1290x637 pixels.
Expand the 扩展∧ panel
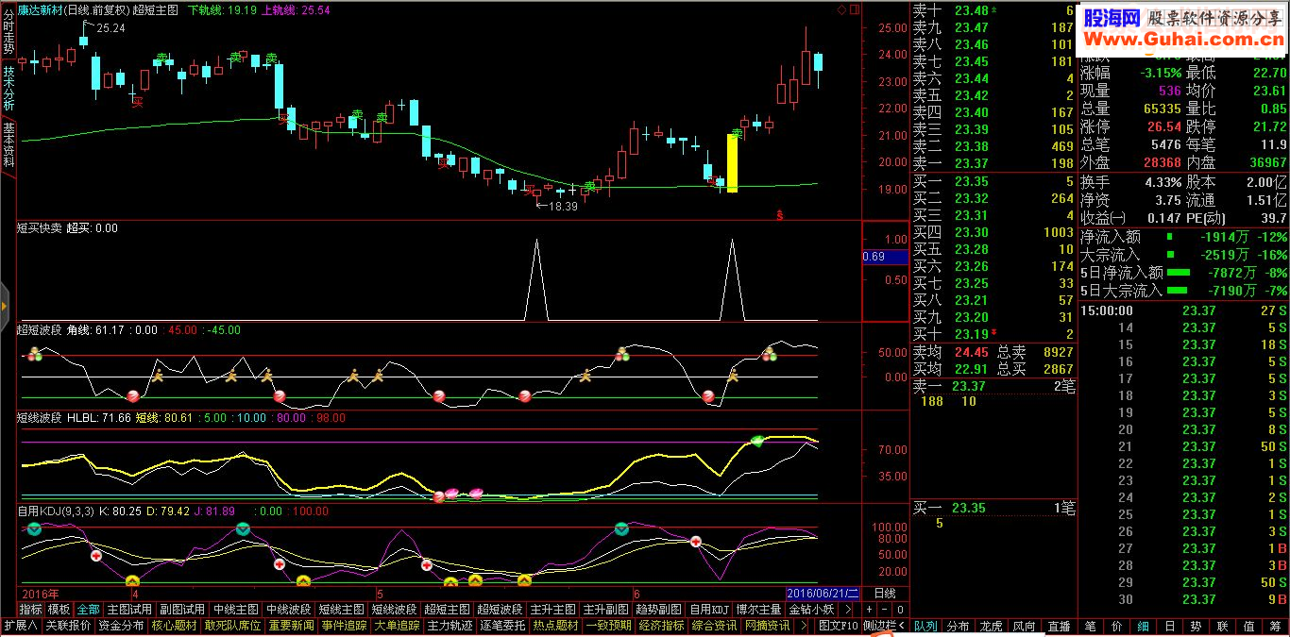pos(22,625)
